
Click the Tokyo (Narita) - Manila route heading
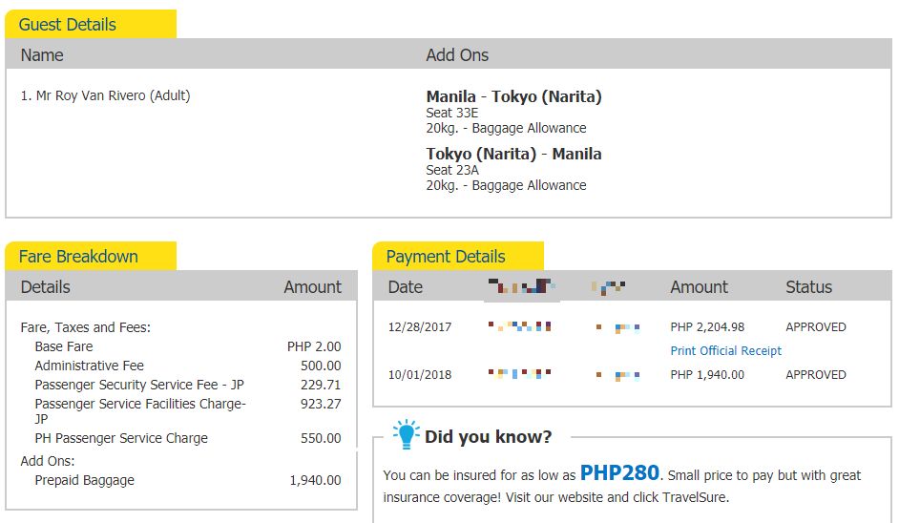pyautogui.click(x=513, y=154)
